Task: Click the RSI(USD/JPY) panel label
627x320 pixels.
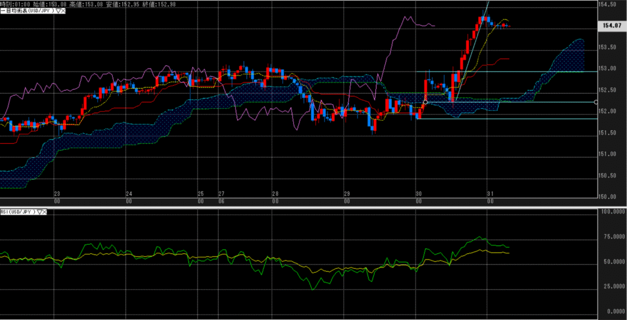Action: click(x=17, y=212)
